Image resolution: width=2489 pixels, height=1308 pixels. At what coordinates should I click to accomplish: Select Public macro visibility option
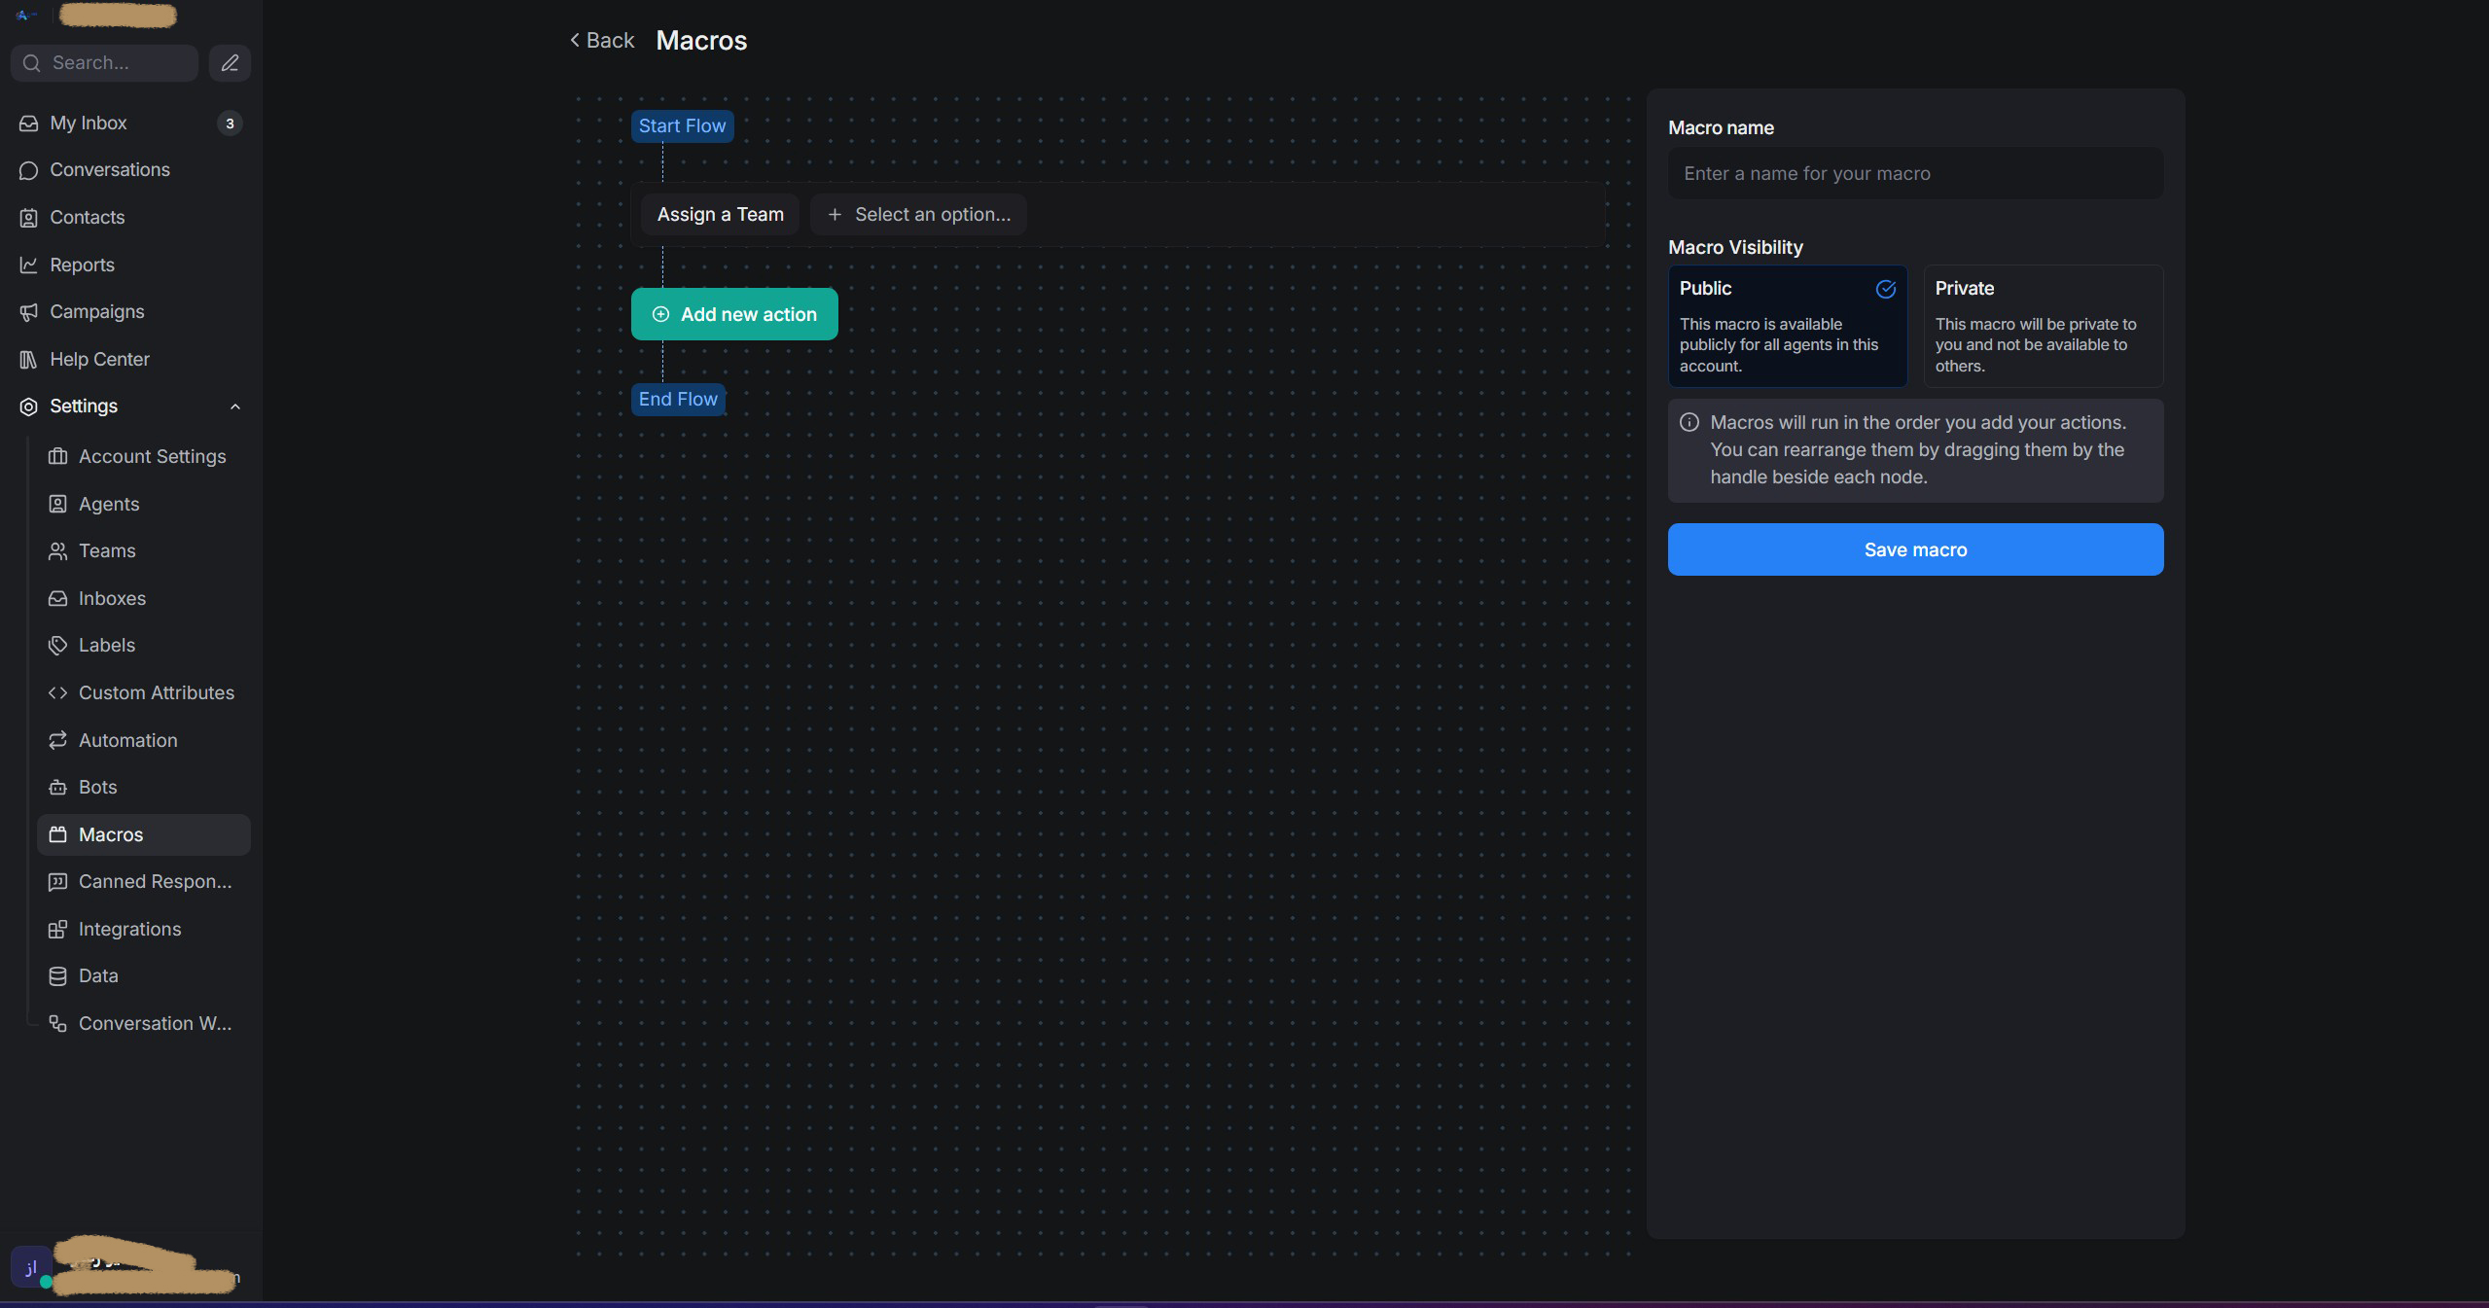coord(1788,326)
